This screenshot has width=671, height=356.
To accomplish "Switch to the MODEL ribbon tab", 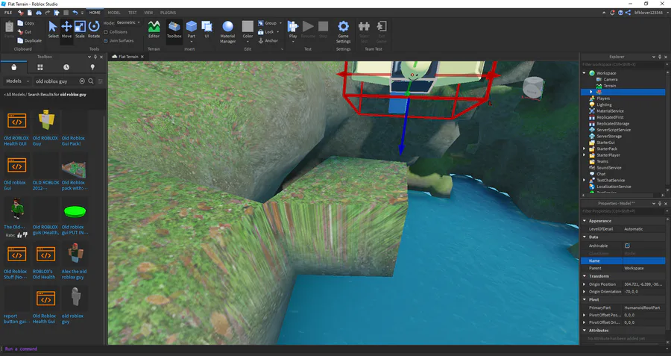I will tap(114, 13).
